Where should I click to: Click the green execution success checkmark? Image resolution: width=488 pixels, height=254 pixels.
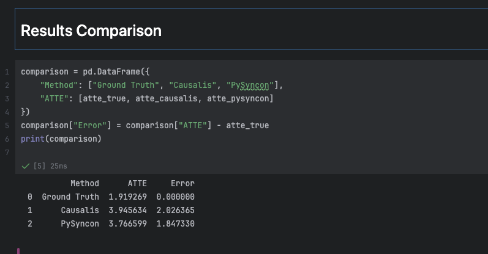coord(25,166)
